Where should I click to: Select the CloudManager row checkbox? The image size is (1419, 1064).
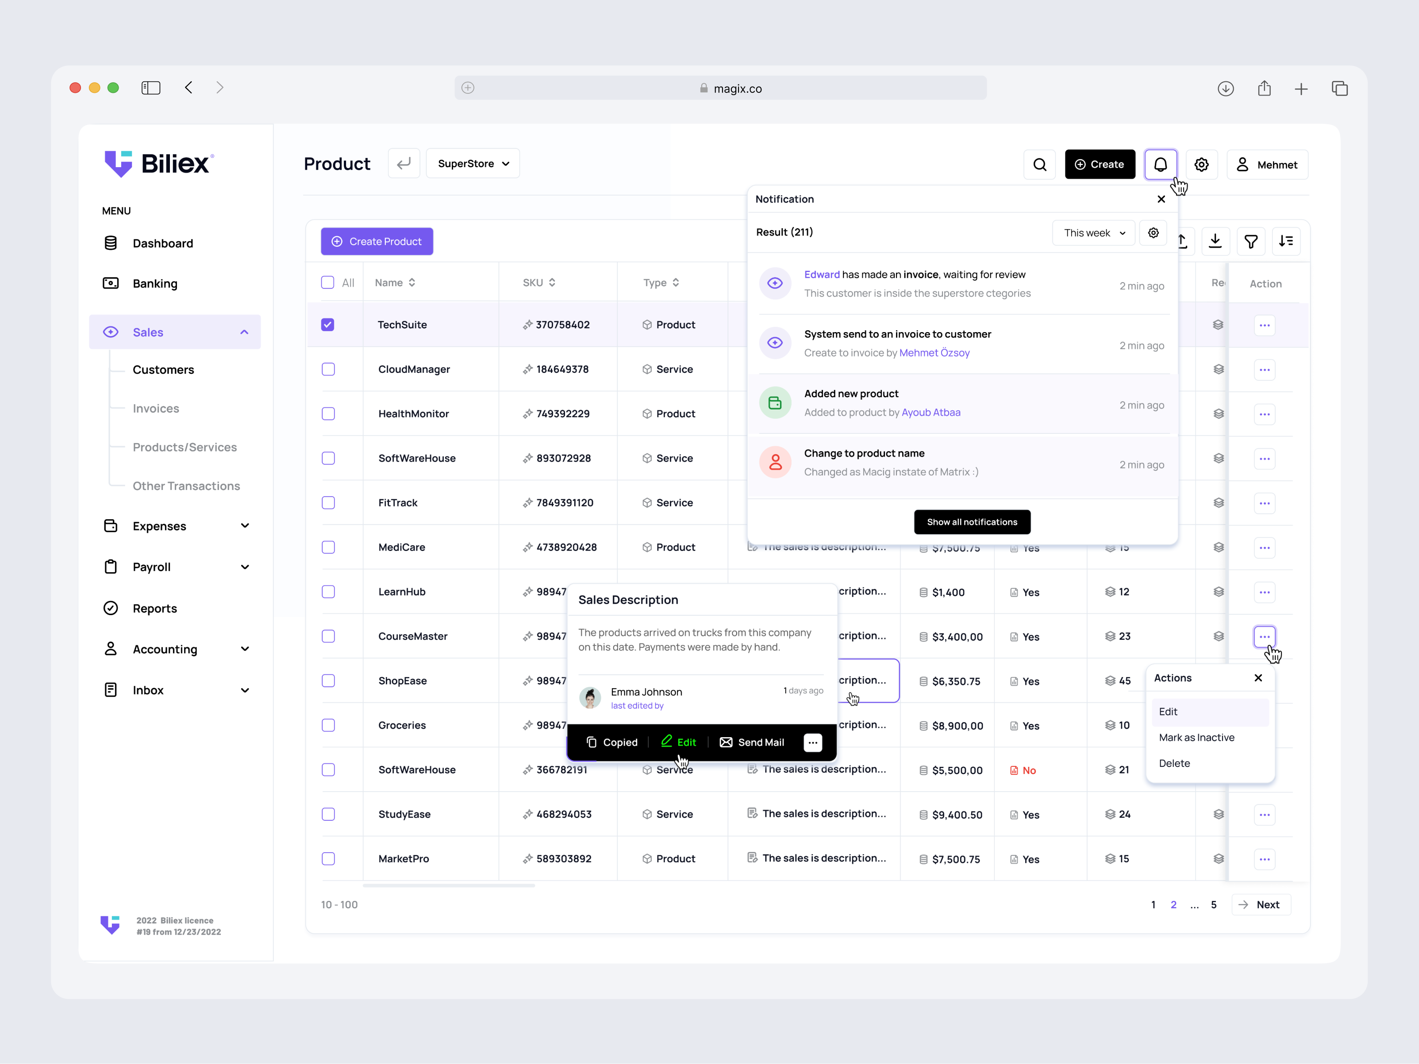[328, 368]
